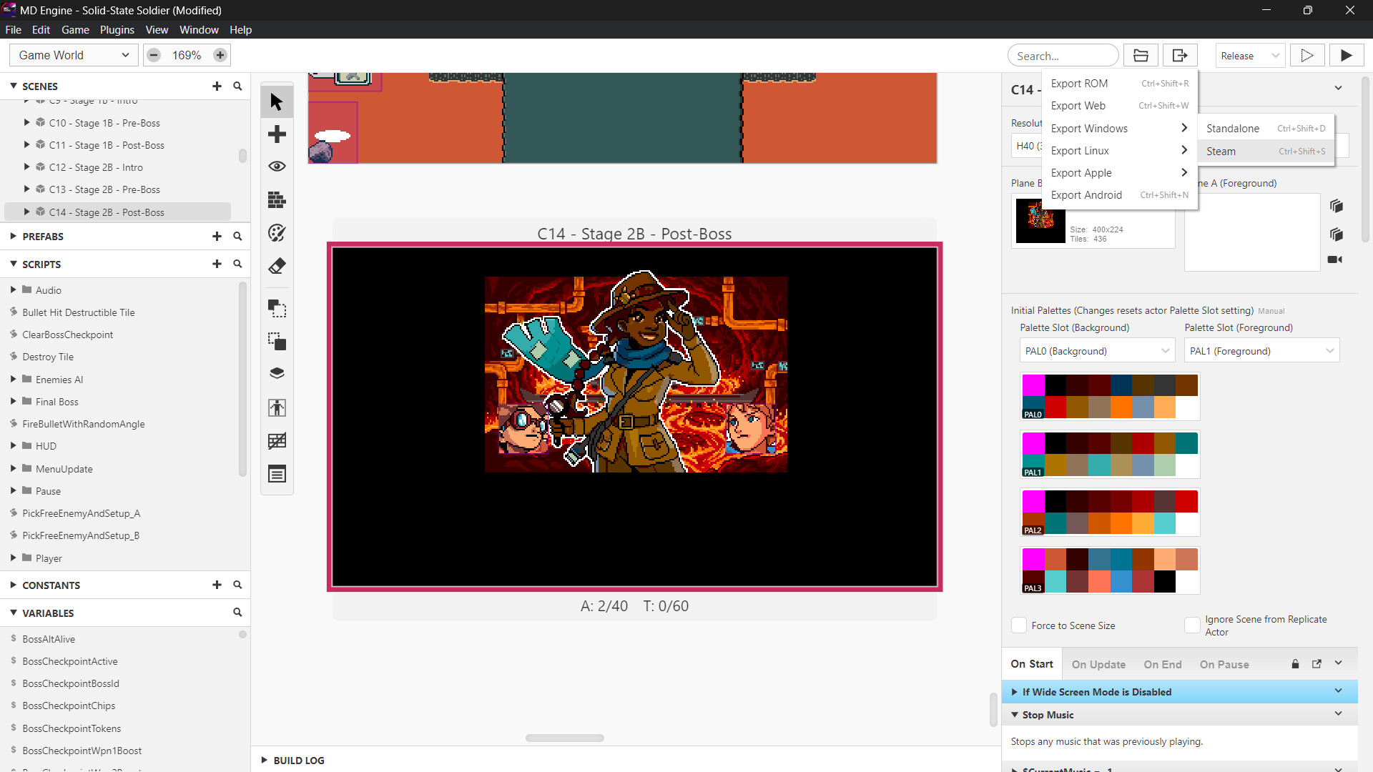The width and height of the screenshot is (1373, 772).
Task: Expand the PREFABS section
Action: click(x=14, y=236)
